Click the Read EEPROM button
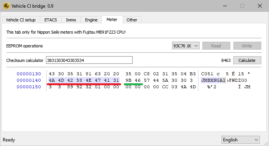269x146 pixels. pyautogui.click(x=216, y=46)
